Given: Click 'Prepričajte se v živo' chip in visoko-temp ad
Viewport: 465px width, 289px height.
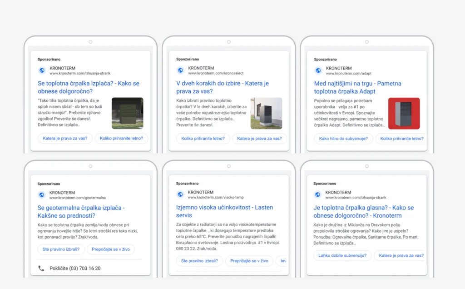Looking at the screenshot, I should pos(249,261).
